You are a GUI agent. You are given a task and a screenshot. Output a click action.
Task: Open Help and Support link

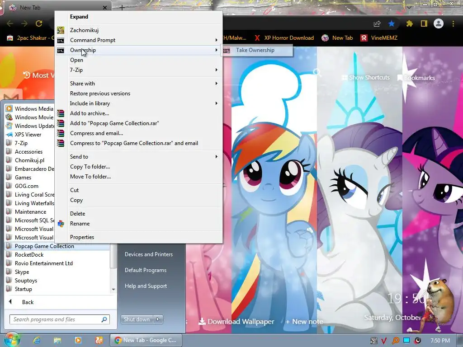(x=146, y=286)
